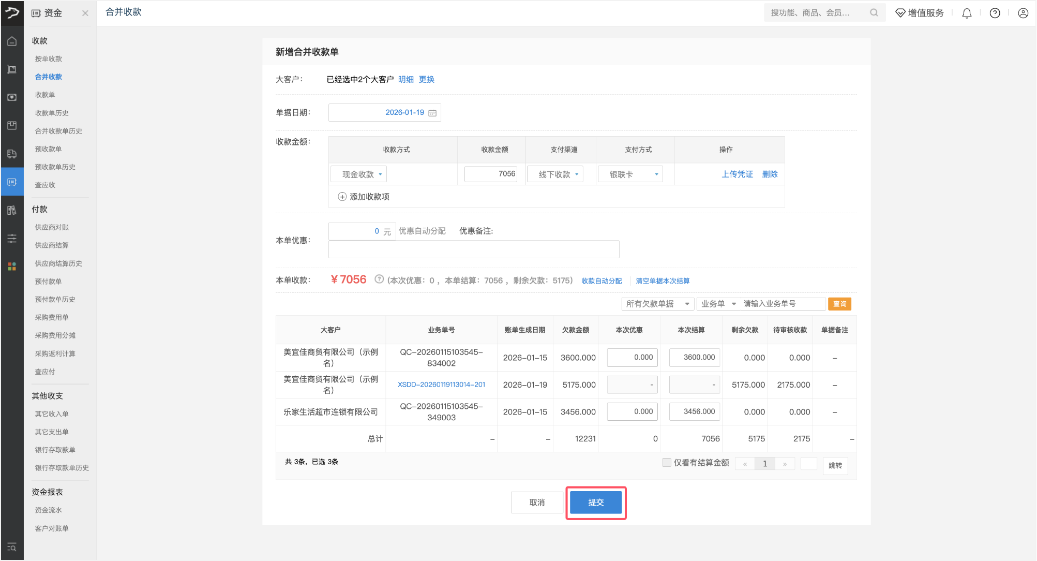Screen dimensions: 1037x561
Task: Open 收款单历史 in the sidebar menu
Action: pyautogui.click(x=52, y=113)
